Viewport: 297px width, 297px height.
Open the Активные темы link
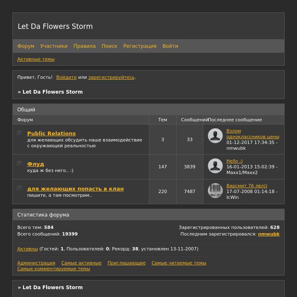click(36, 59)
